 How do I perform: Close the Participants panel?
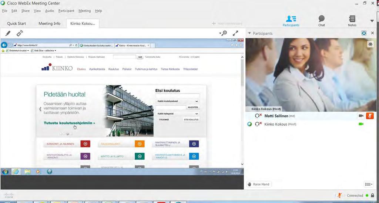tap(372, 33)
